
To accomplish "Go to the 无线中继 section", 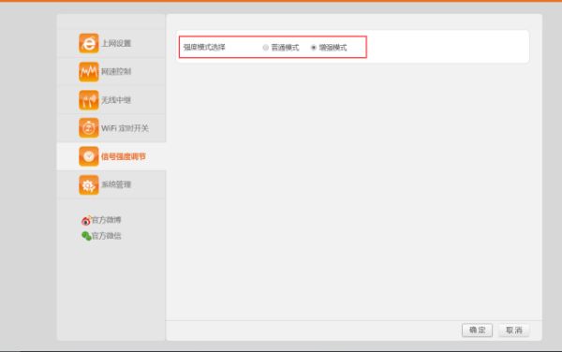I will (x=111, y=100).
